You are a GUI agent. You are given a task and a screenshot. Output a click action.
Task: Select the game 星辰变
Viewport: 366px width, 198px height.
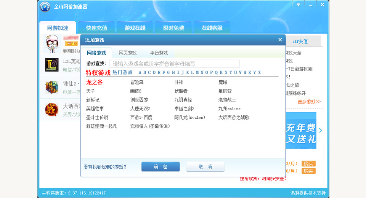pos(225,91)
